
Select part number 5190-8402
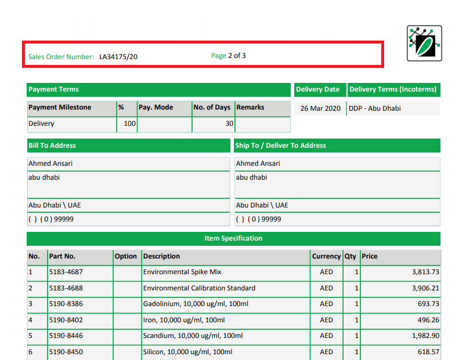tap(66, 320)
